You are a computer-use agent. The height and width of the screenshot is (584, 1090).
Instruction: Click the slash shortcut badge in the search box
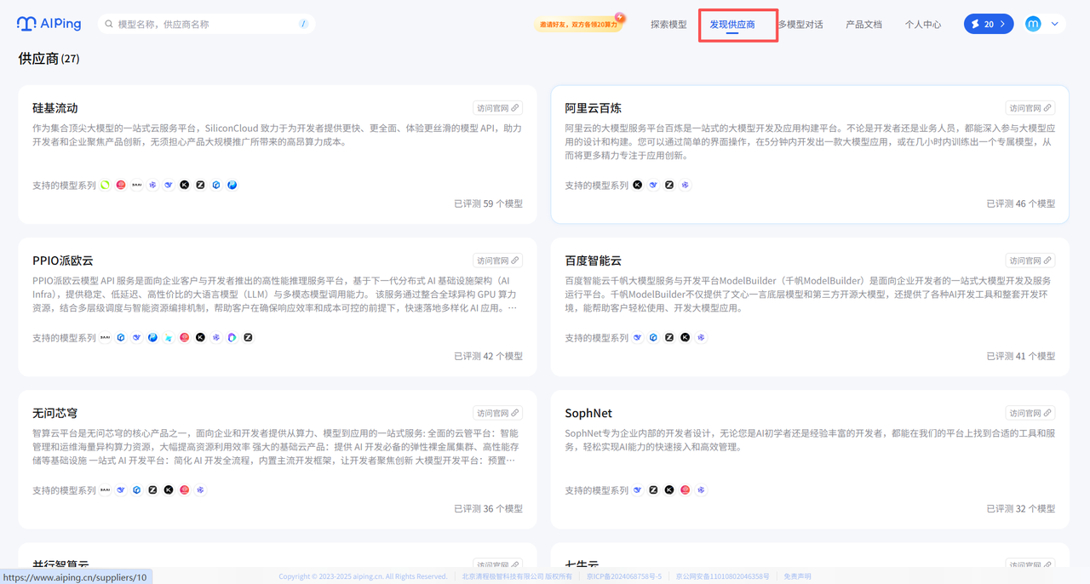[x=303, y=24]
